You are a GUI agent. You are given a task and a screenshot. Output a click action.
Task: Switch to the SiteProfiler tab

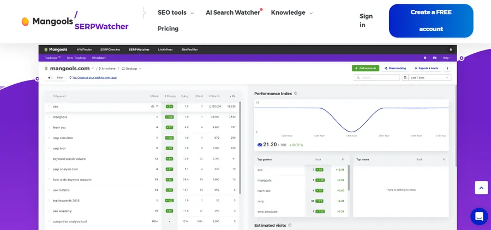point(189,49)
